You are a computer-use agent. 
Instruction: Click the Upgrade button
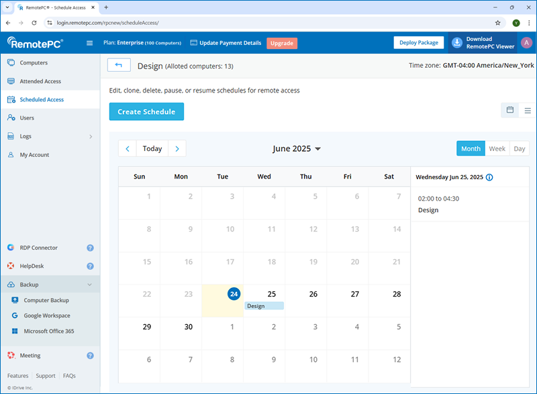coord(281,43)
